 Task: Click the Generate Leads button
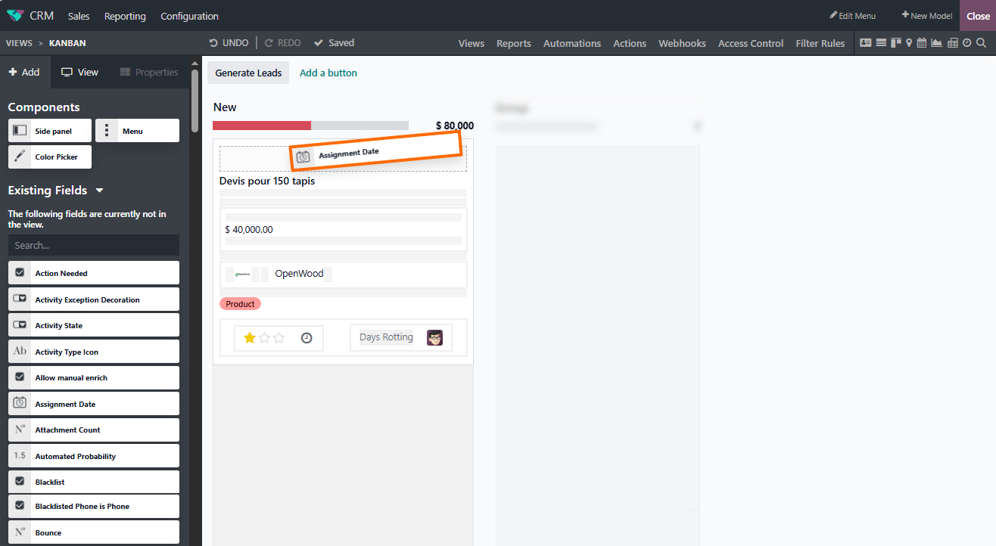248,73
